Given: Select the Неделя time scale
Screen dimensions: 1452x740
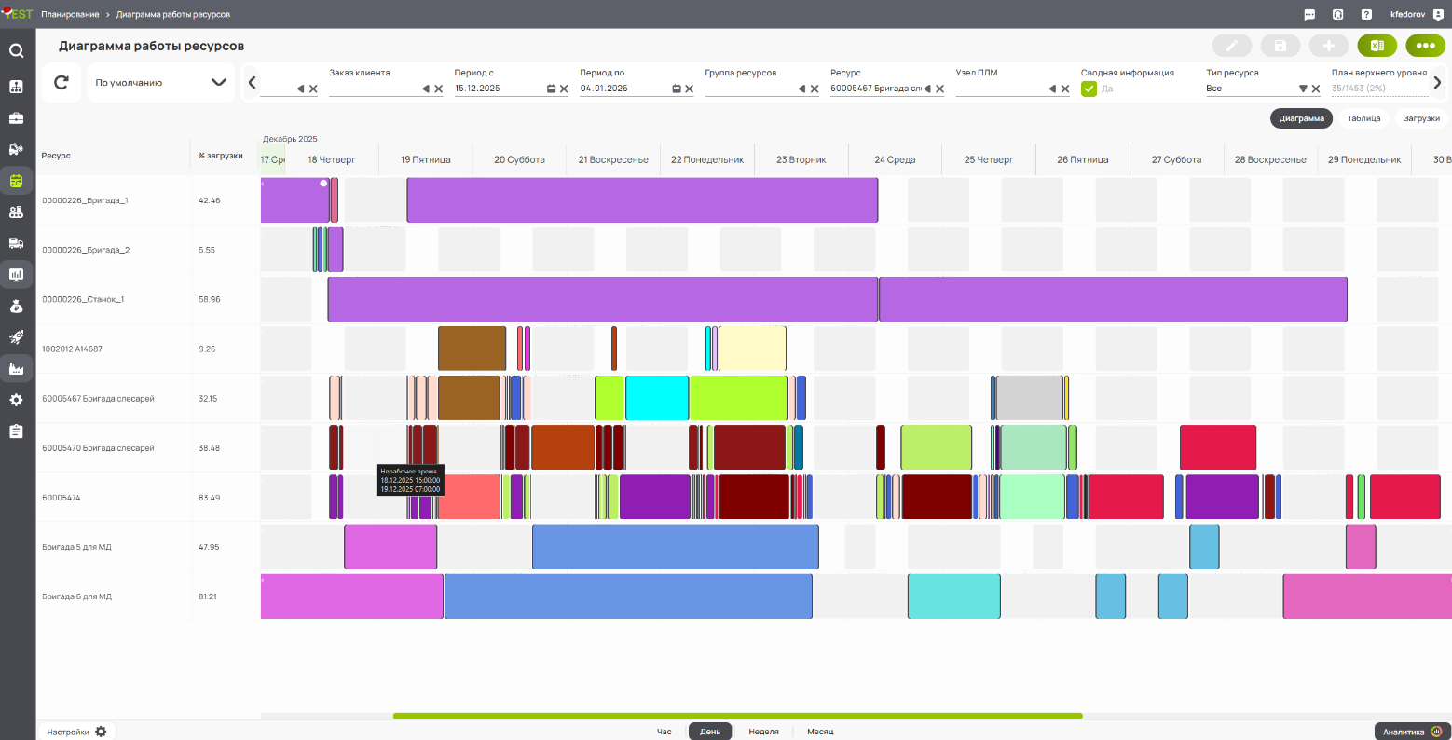Looking at the screenshot, I should (763, 732).
